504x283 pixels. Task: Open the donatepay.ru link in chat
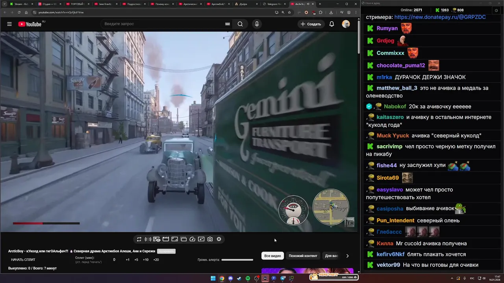click(x=440, y=17)
